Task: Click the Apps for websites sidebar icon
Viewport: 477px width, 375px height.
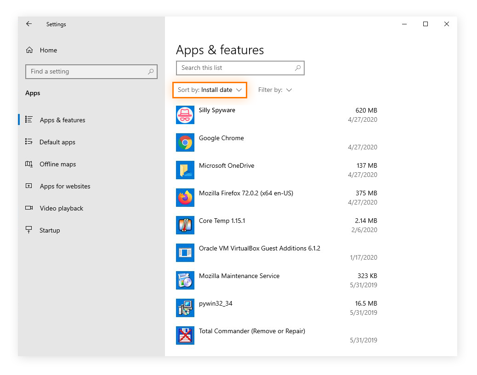Action: [29, 186]
